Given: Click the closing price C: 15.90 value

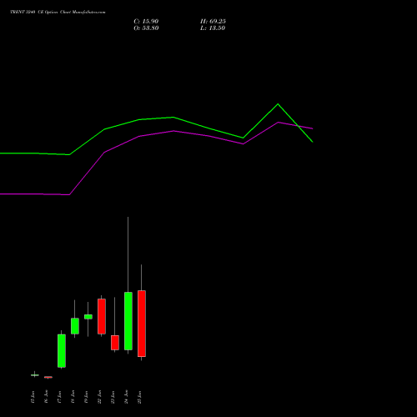Looking at the screenshot, I should pyautogui.click(x=146, y=22).
